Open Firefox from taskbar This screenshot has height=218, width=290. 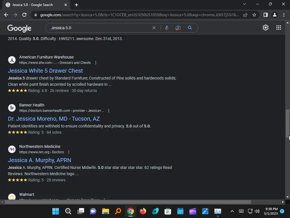(x=143, y=211)
